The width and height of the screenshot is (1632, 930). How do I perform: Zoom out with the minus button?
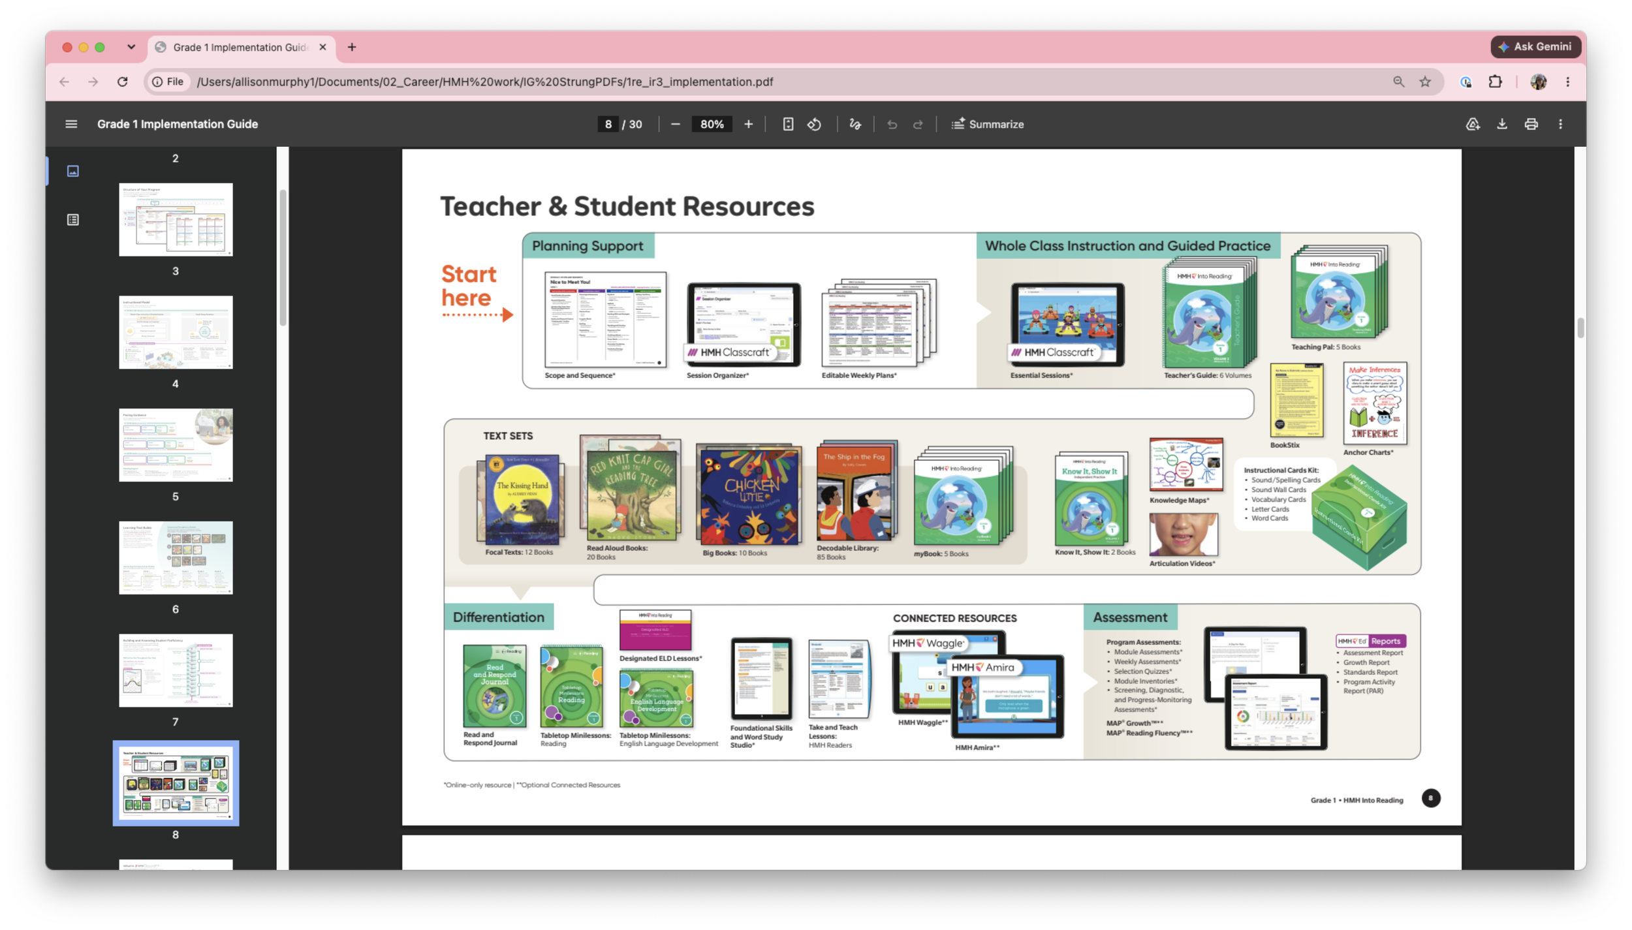676,124
